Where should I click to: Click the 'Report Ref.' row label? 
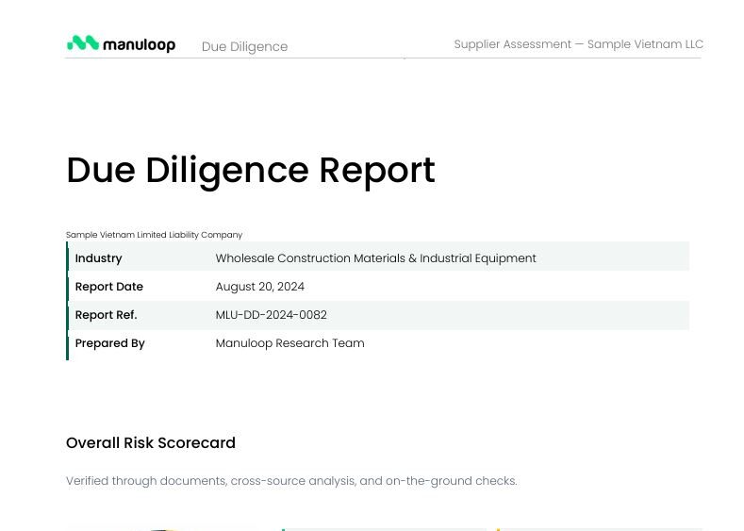click(x=106, y=315)
